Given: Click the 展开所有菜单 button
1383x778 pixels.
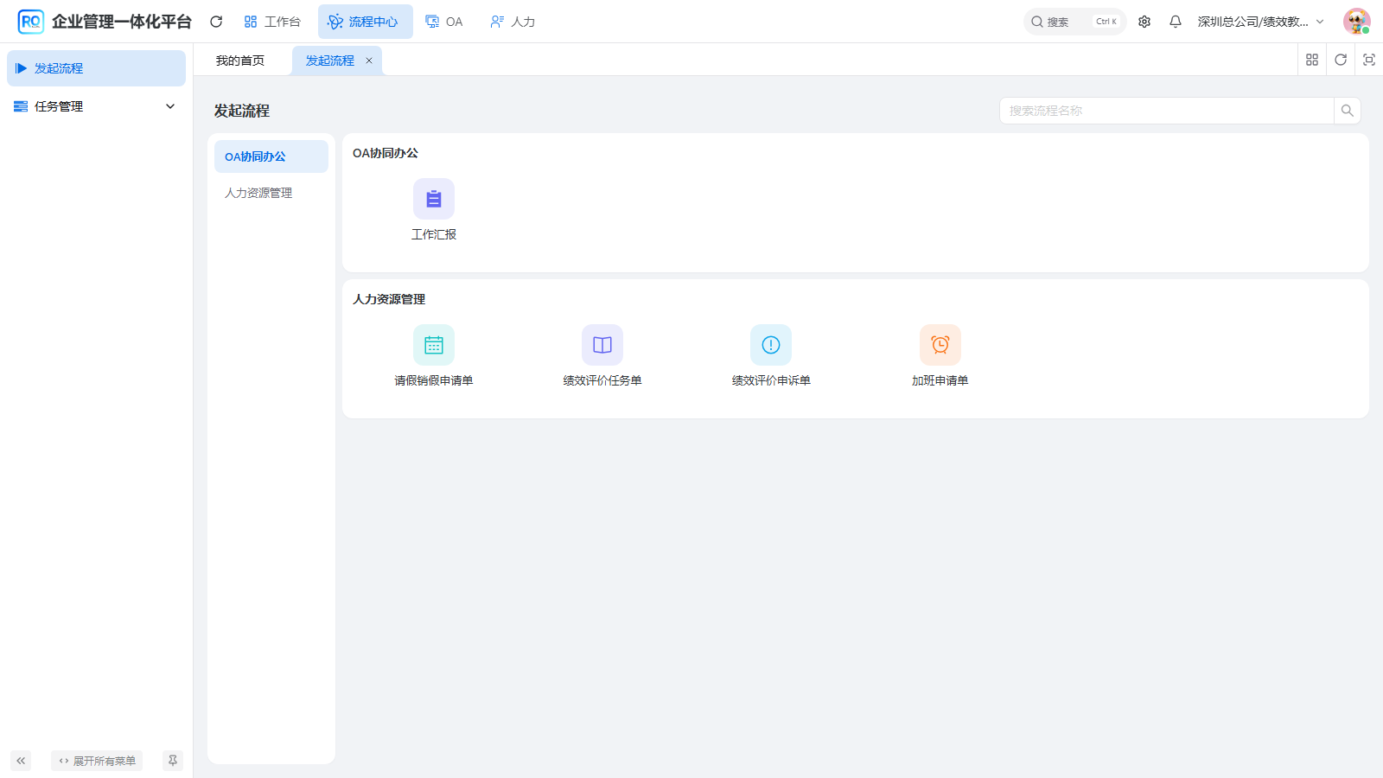Looking at the screenshot, I should 97,761.
